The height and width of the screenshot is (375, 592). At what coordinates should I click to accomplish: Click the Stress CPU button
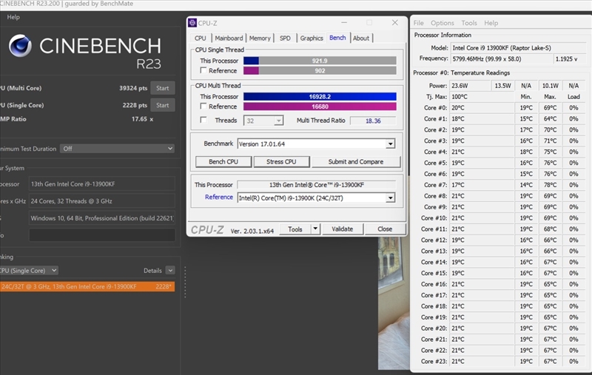(281, 162)
